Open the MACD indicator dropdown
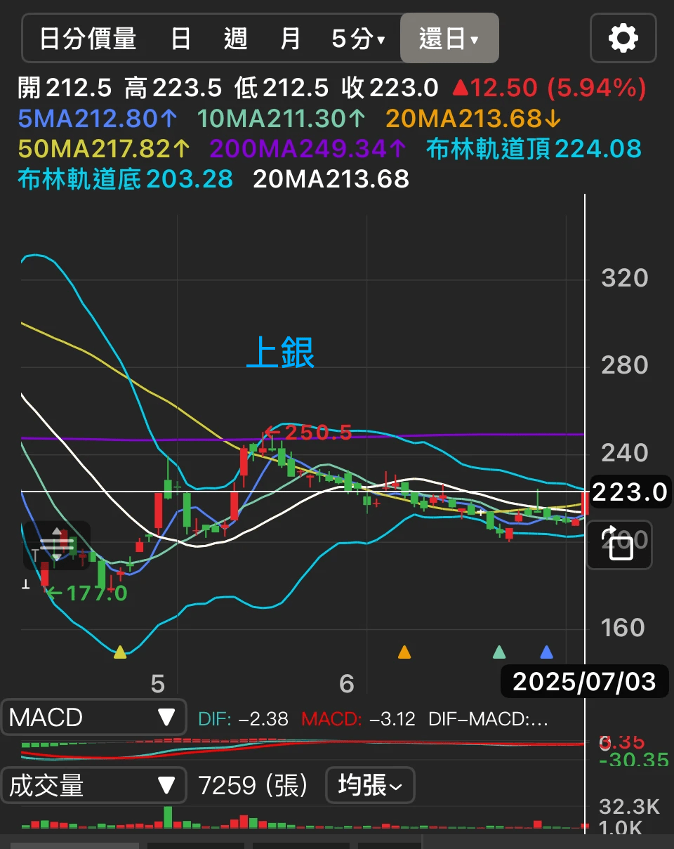674x849 pixels. point(93,717)
